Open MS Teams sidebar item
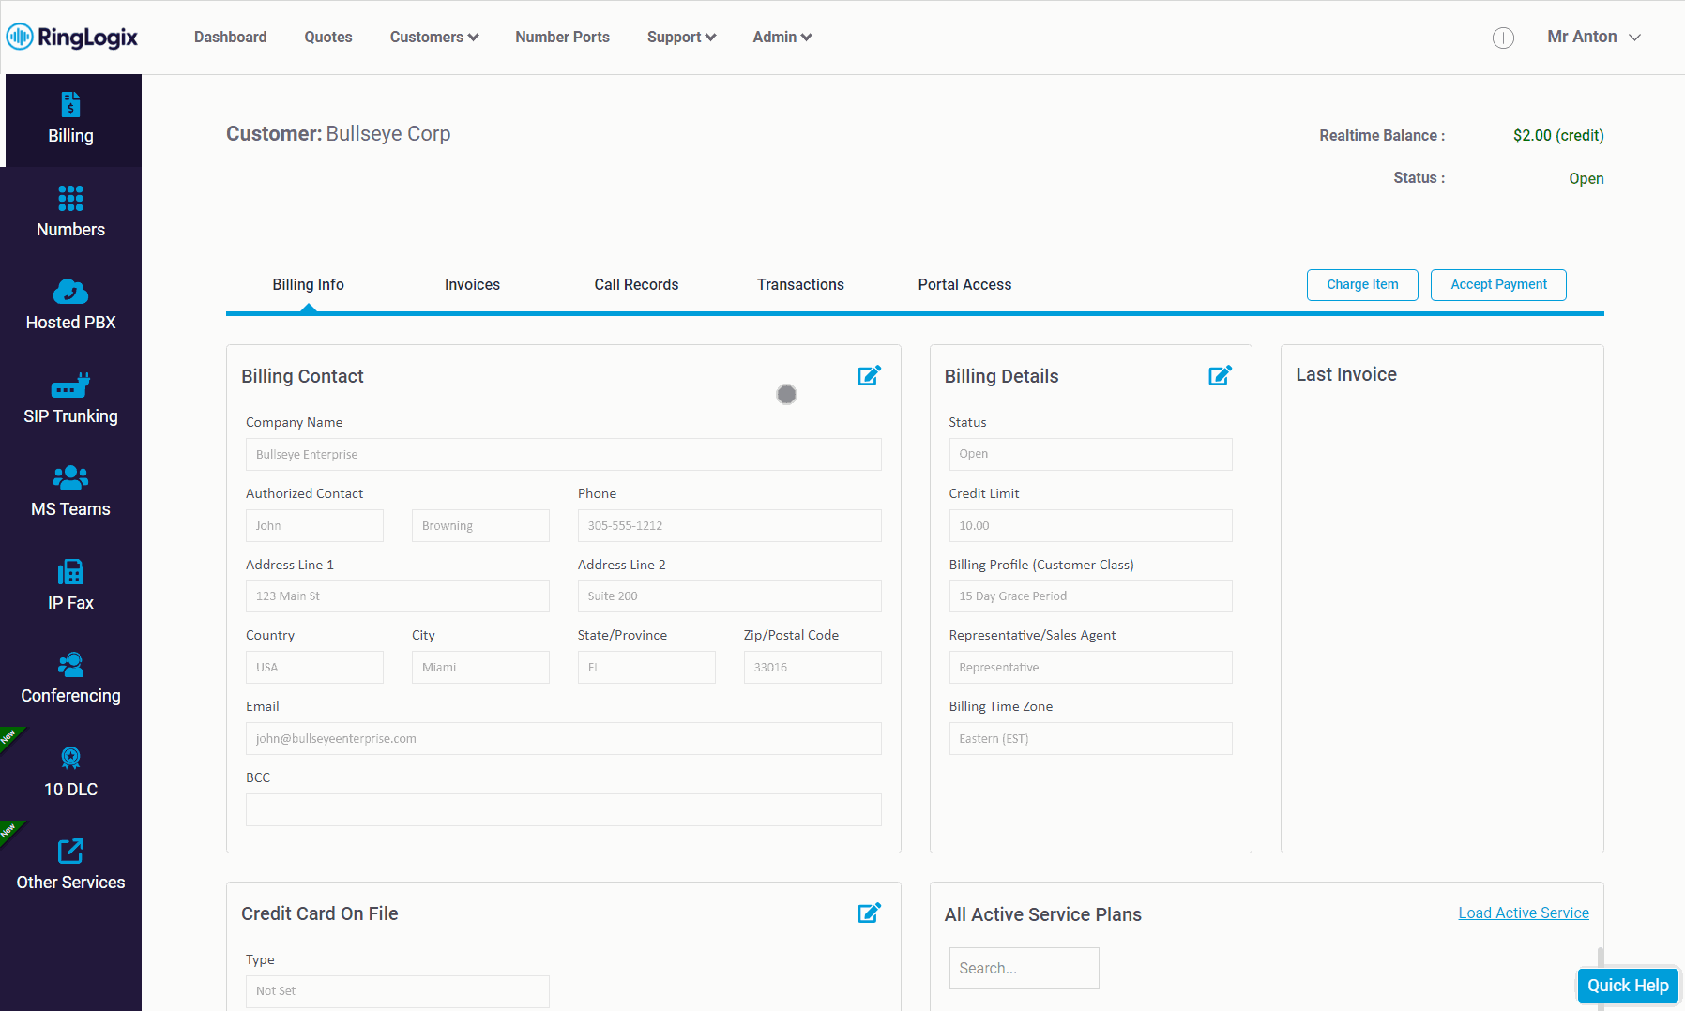 71,492
